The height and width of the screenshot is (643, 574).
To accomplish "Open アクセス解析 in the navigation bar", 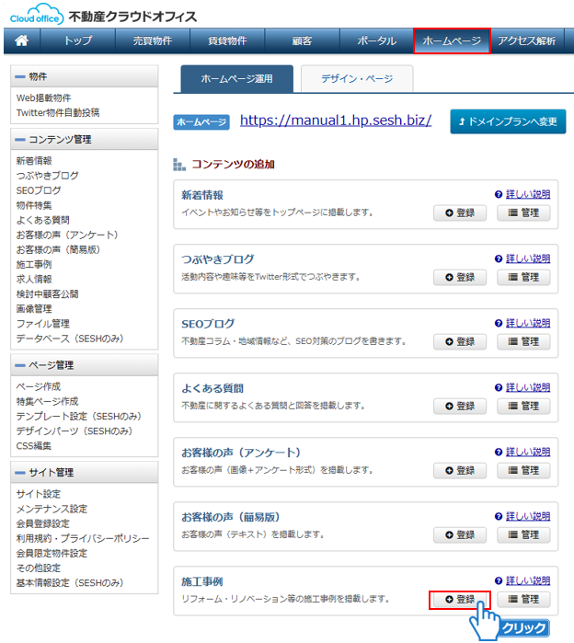I will pos(526,40).
